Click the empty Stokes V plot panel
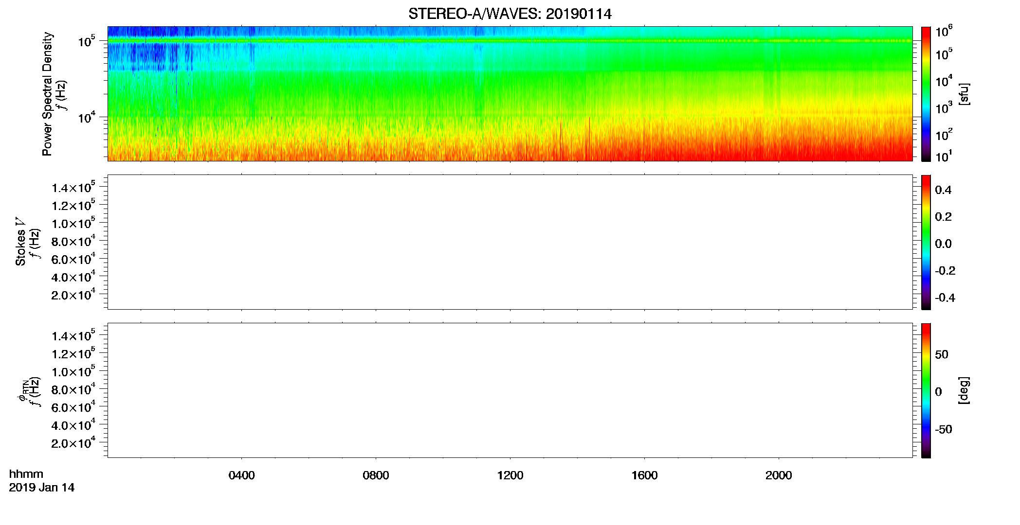 point(510,242)
